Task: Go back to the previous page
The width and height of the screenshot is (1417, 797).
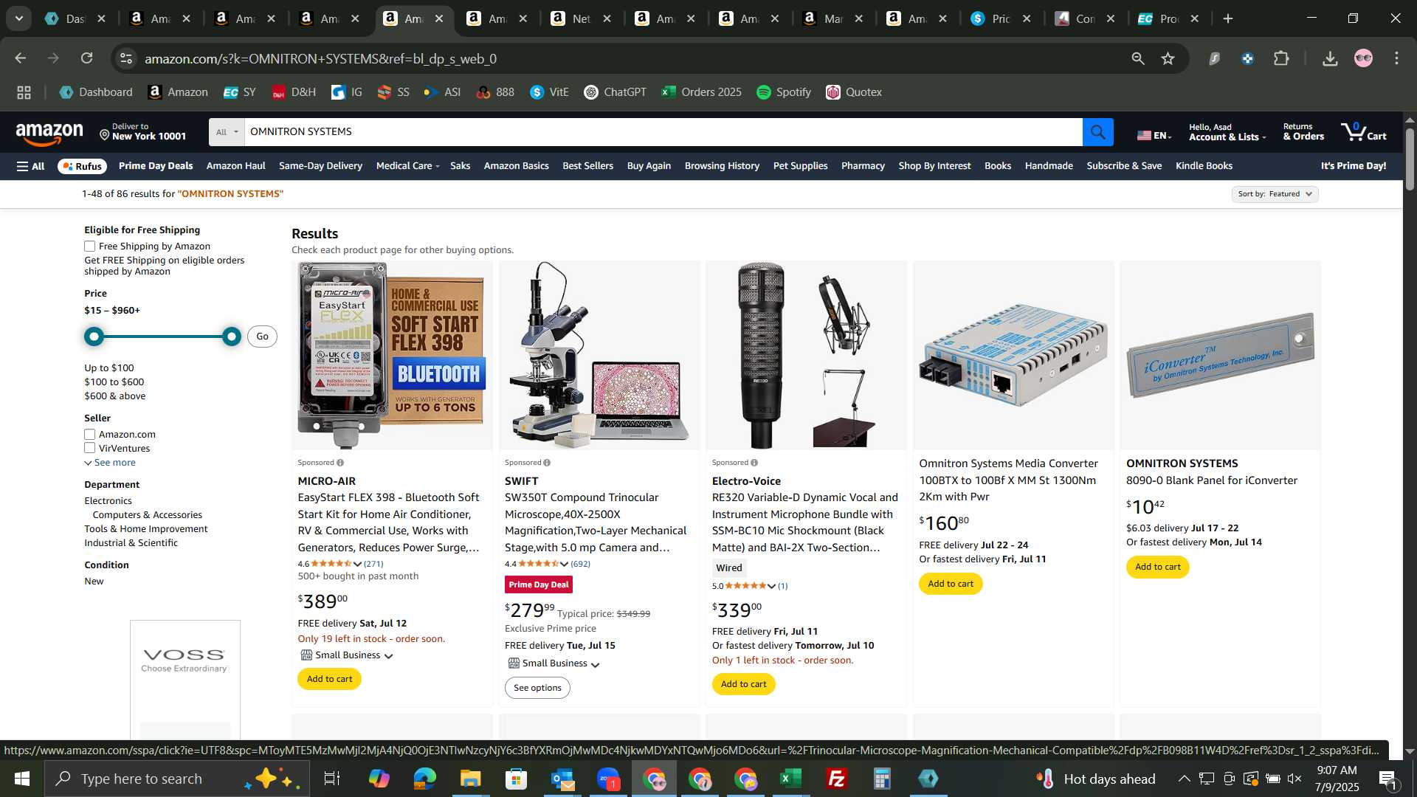Action: (20, 58)
